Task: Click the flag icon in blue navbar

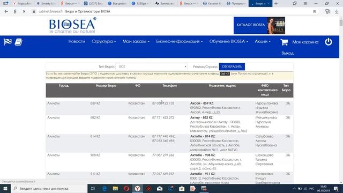Action: tap(8, 42)
